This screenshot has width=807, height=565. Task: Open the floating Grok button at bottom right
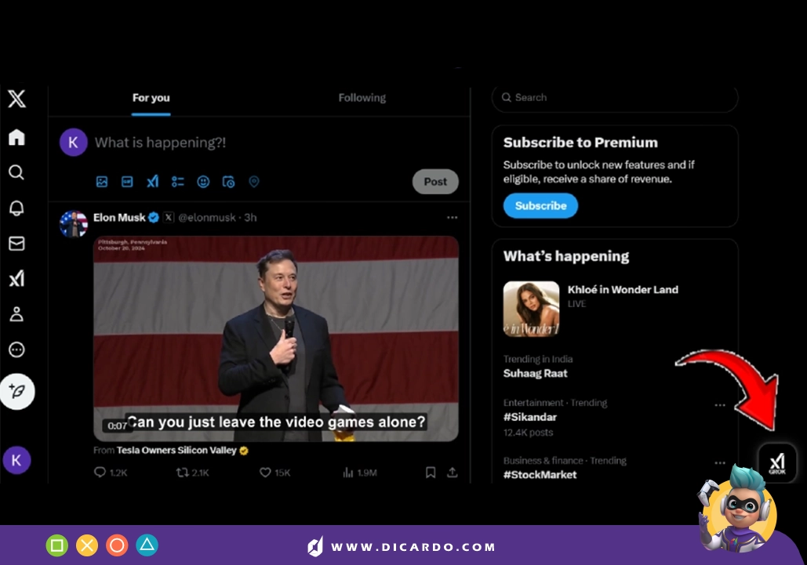tap(777, 462)
